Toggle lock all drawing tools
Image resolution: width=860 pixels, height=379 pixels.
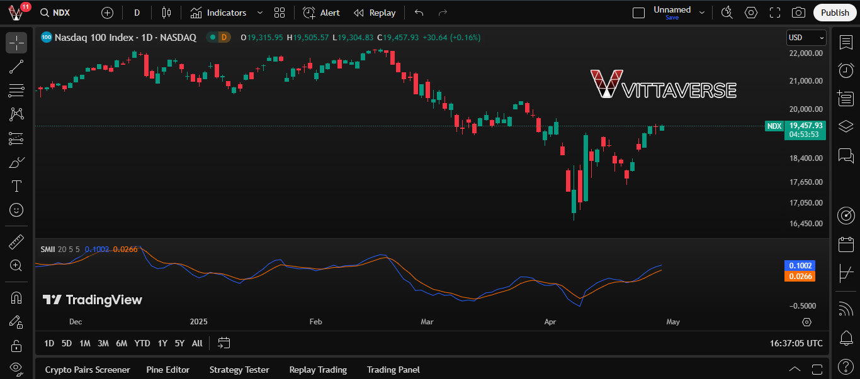[16, 345]
